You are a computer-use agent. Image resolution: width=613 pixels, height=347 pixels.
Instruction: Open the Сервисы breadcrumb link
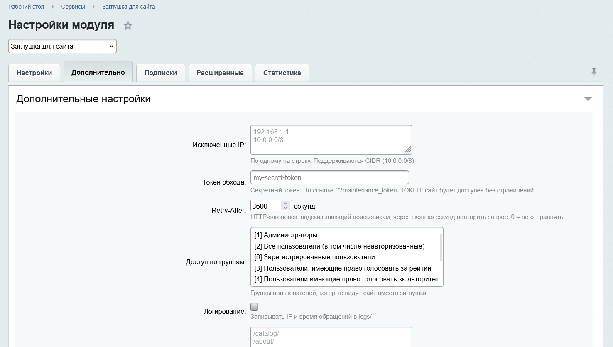pyautogui.click(x=73, y=7)
